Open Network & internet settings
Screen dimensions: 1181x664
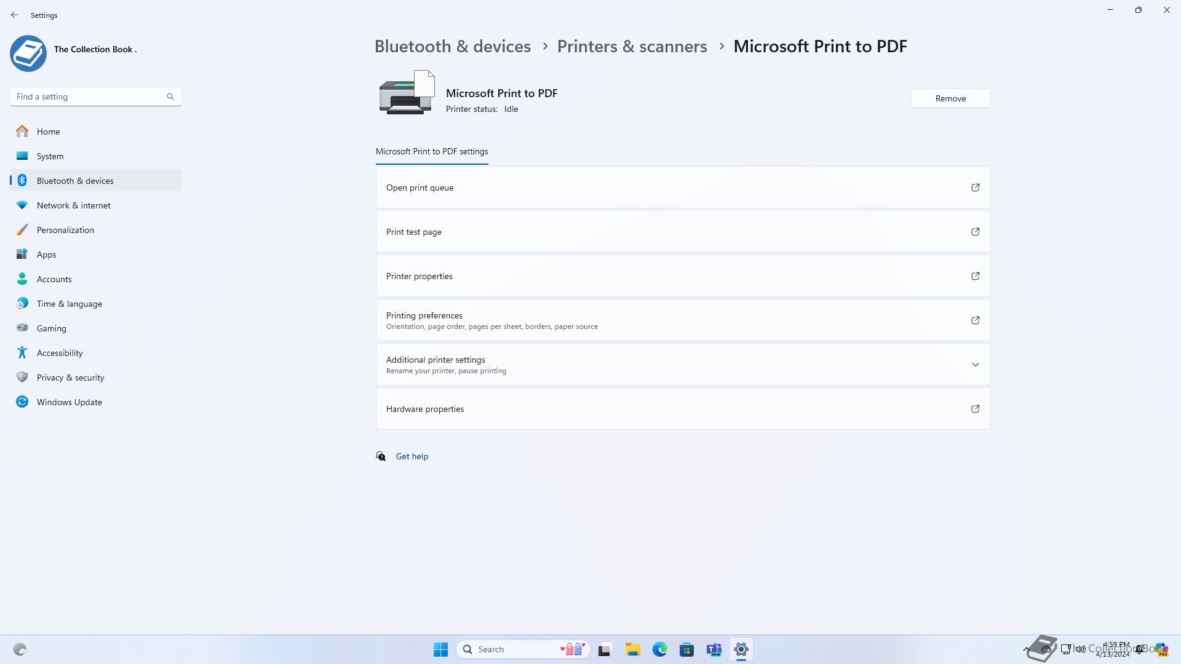95,205
